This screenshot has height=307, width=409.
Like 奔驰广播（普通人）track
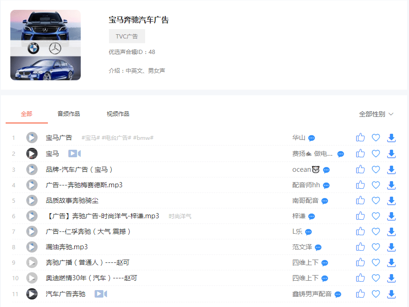click(x=360, y=262)
